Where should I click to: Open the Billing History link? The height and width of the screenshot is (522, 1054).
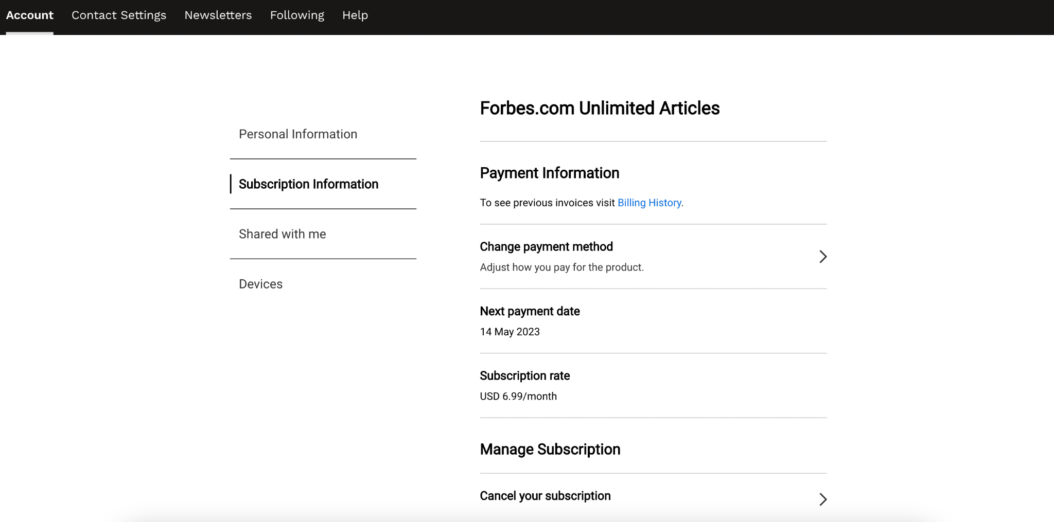649,203
